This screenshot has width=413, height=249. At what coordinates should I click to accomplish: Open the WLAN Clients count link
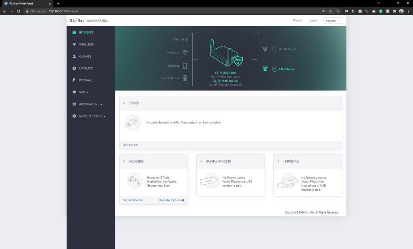coord(284,49)
